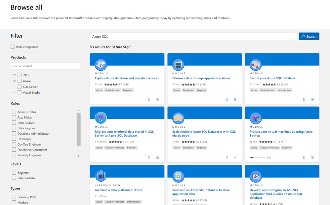The image size is (330, 205).
Task: Bookmark 'Scale multiple Azure SQL Databases' module
Action: pos(227,158)
